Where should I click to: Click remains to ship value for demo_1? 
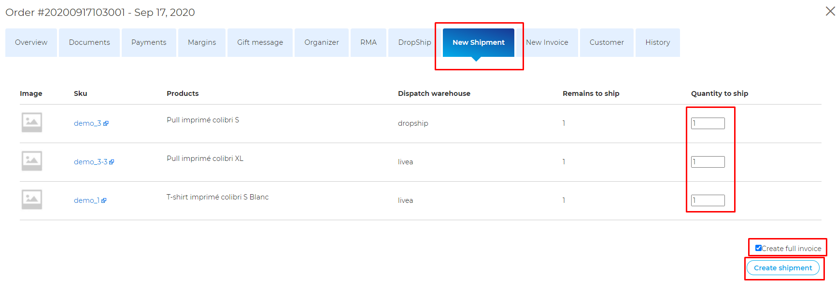(x=564, y=200)
